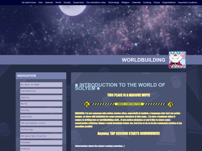Select Technology in the top navigation bar
This screenshot has width=202, height=151.
[x=113, y=3]
